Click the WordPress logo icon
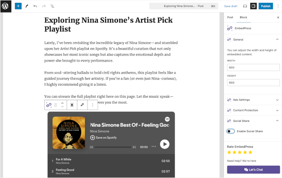 [x=6, y=6]
